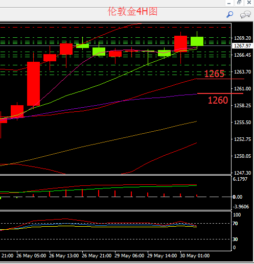The image size is (254, 264).
Task: Select the tall red candle at 26 May 05:00
Action: pyautogui.click(x=33, y=84)
